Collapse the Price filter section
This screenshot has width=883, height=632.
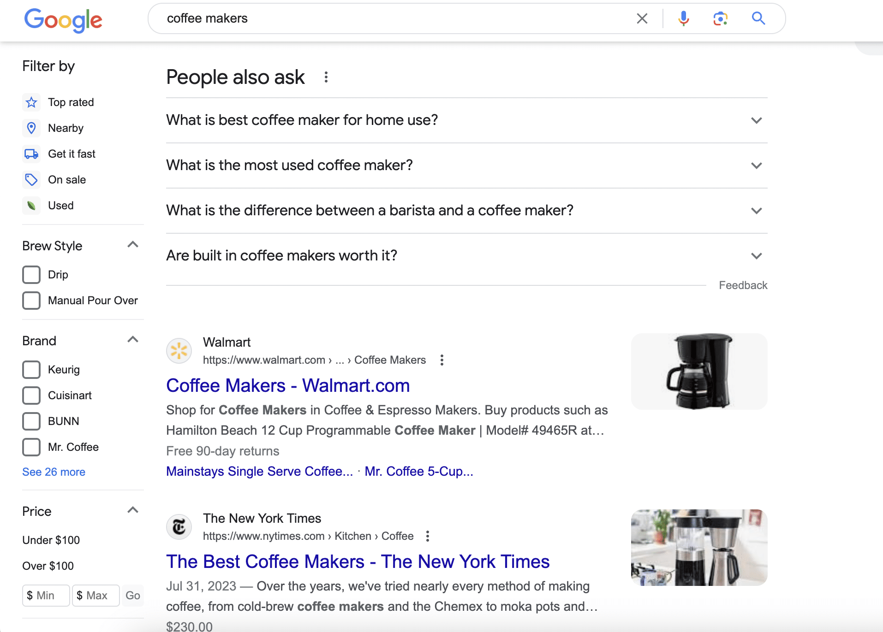(133, 510)
